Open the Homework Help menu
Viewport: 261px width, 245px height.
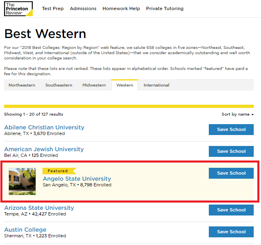tap(121, 8)
